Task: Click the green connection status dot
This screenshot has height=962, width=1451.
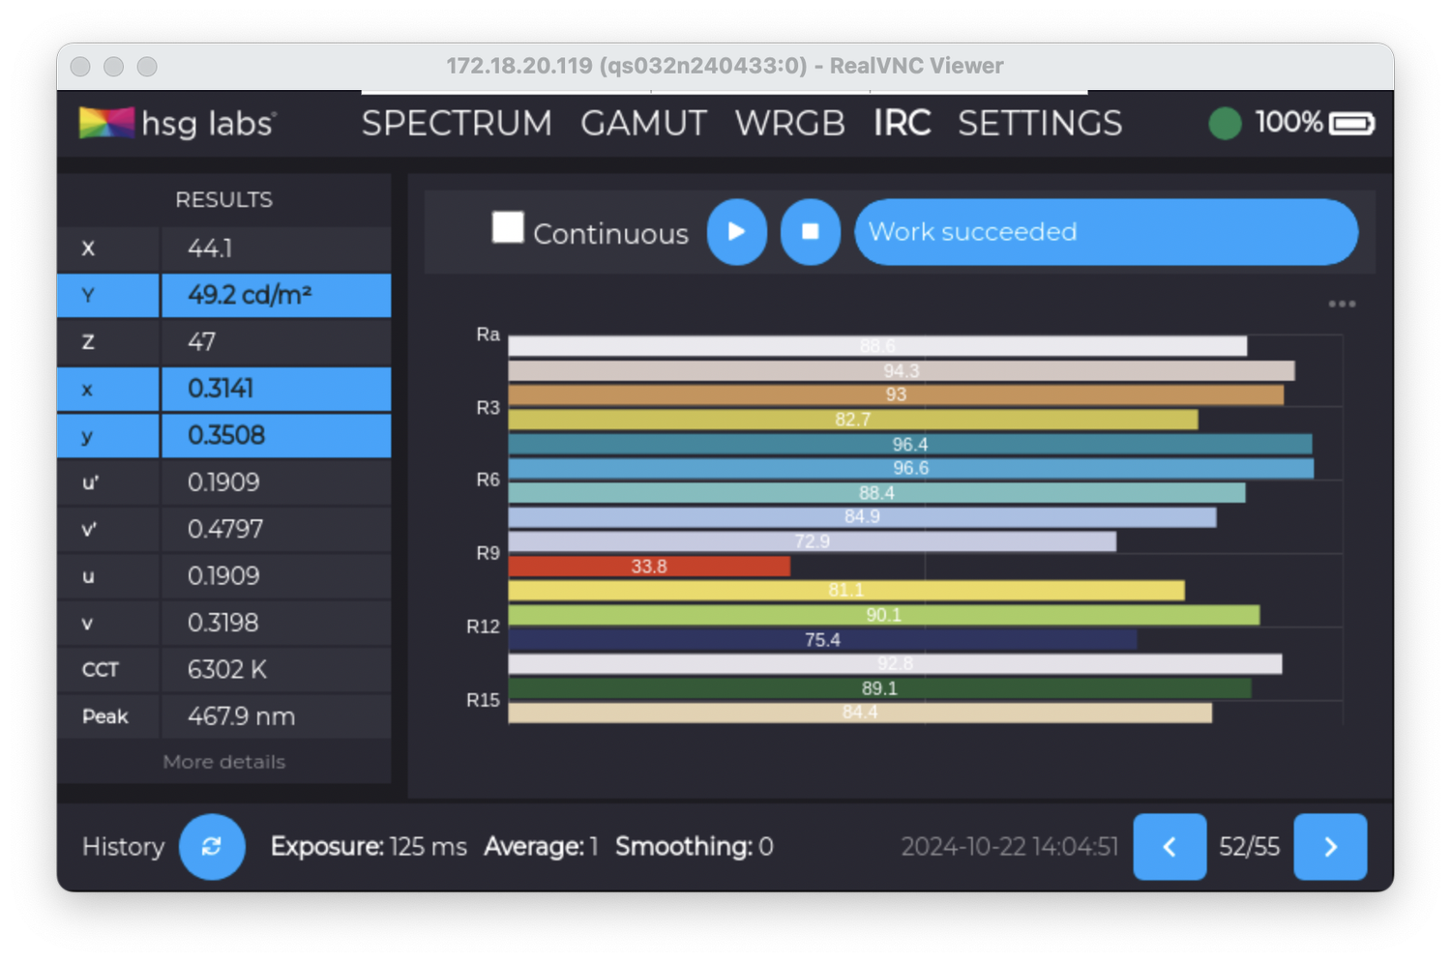Action: 1225,123
